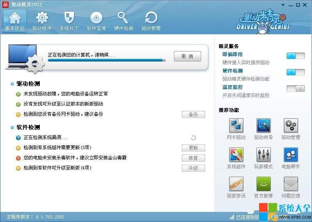The width and height of the screenshot is (312, 222).
Task: Switch to 硬件检测 magnifier tab
Action: tap(124, 21)
